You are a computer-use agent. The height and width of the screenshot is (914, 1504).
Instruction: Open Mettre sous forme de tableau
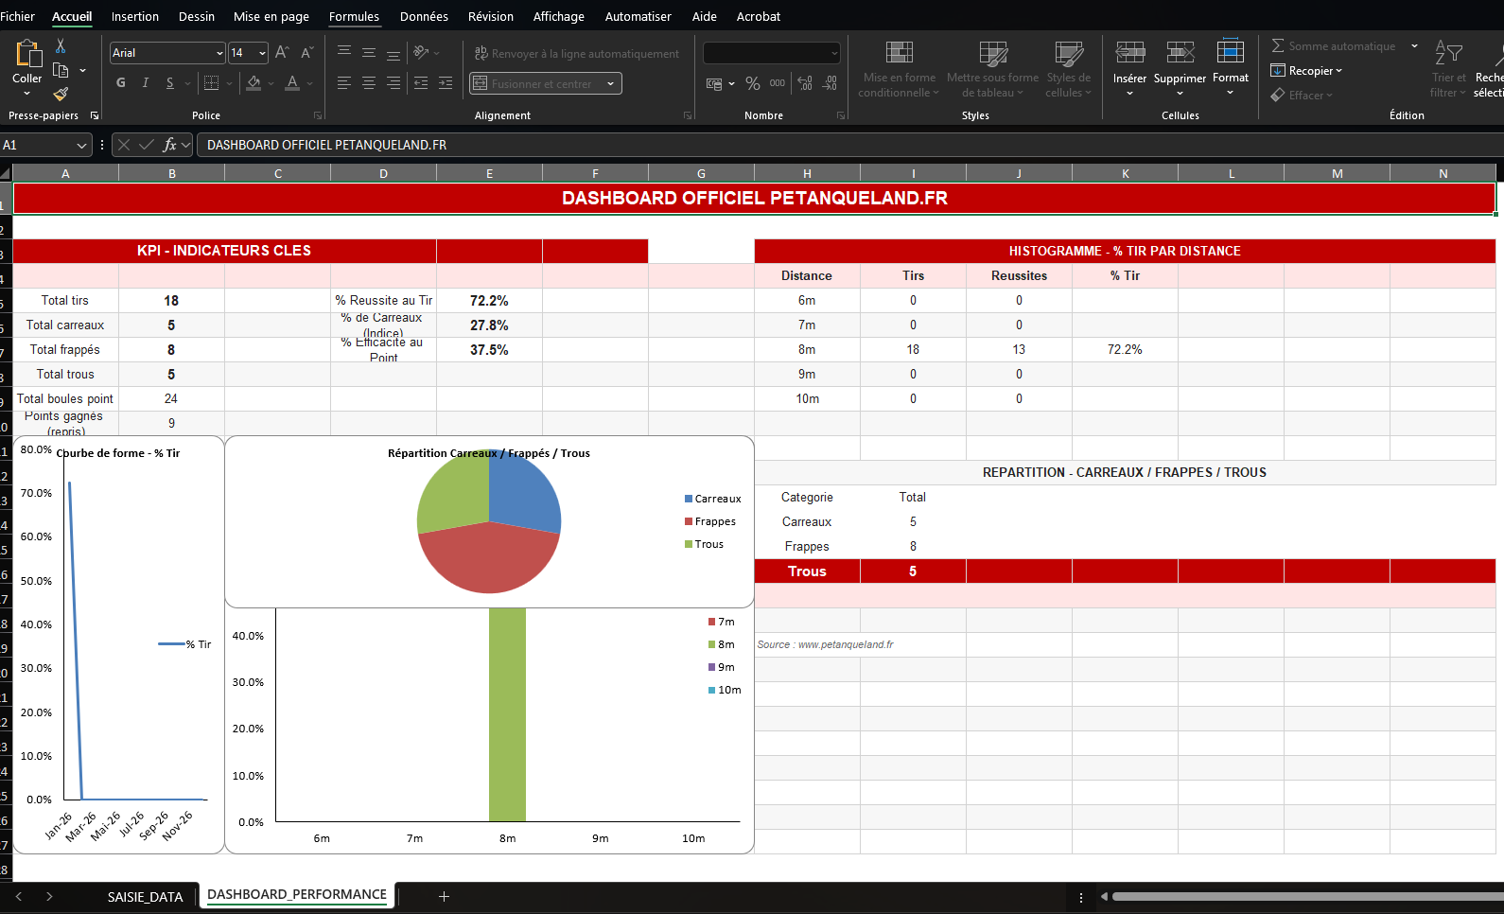click(x=992, y=68)
